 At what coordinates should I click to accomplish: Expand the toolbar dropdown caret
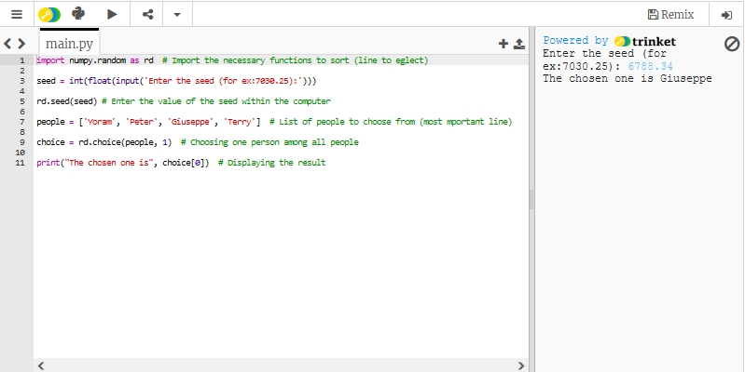tap(177, 14)
